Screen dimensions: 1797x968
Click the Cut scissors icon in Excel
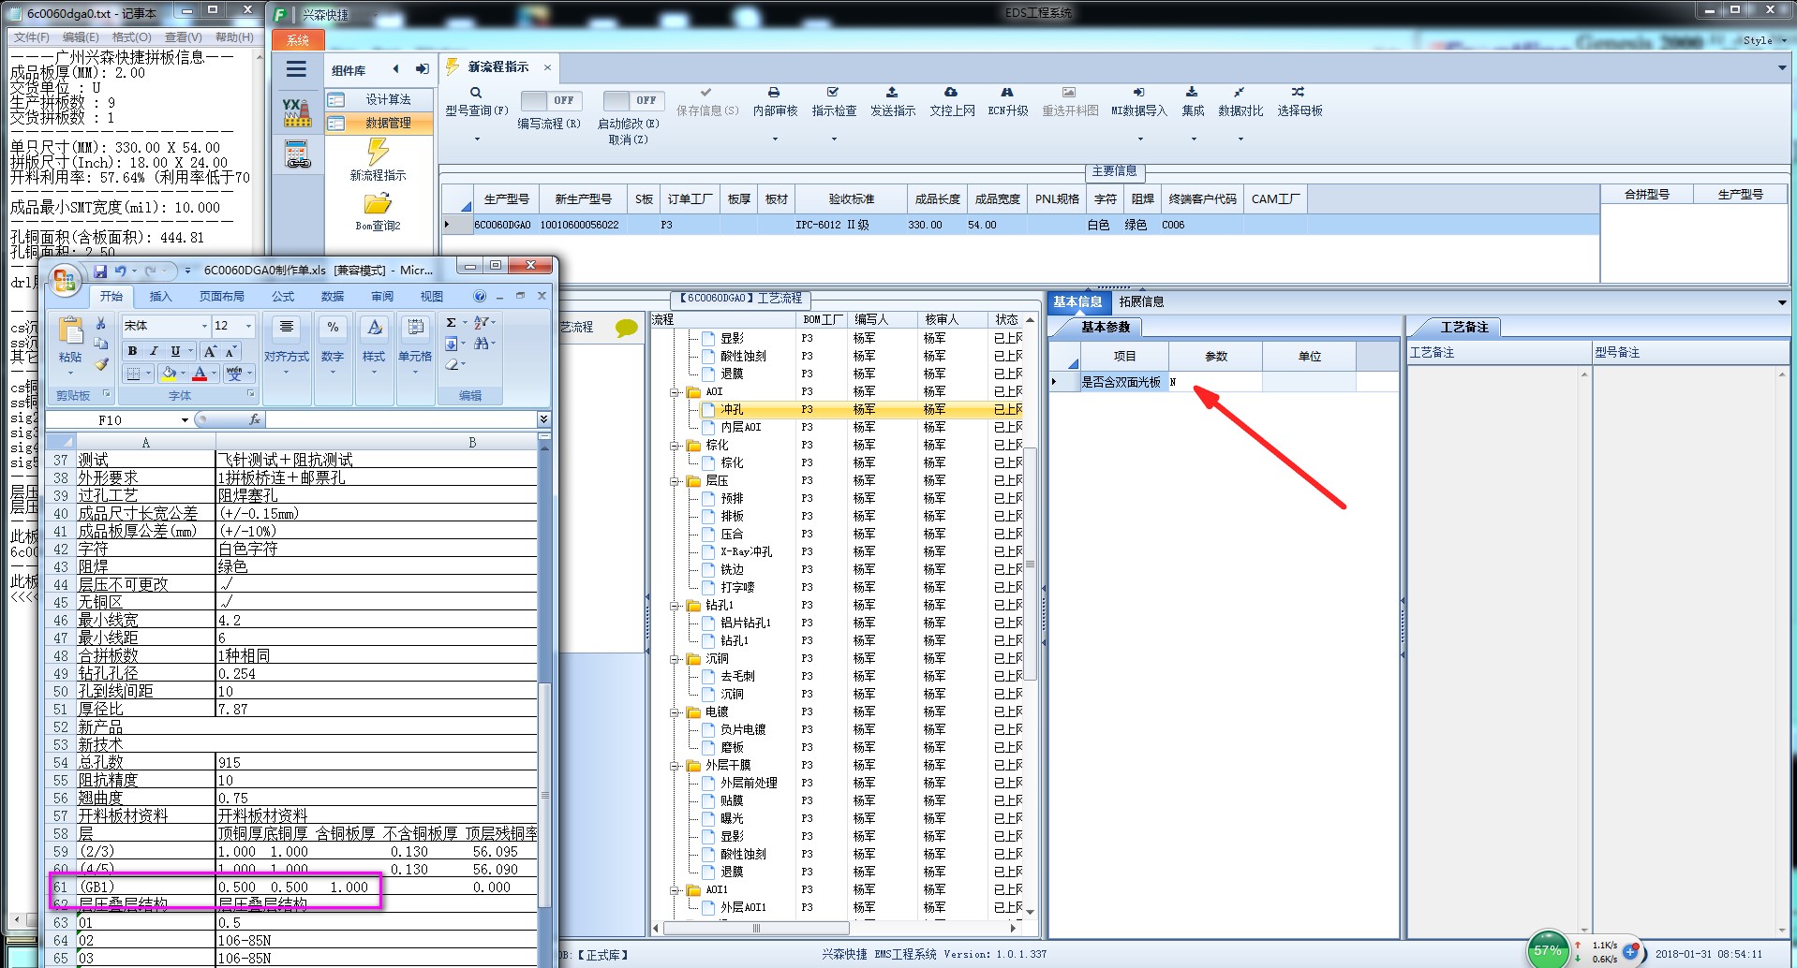tap(100, 324)
